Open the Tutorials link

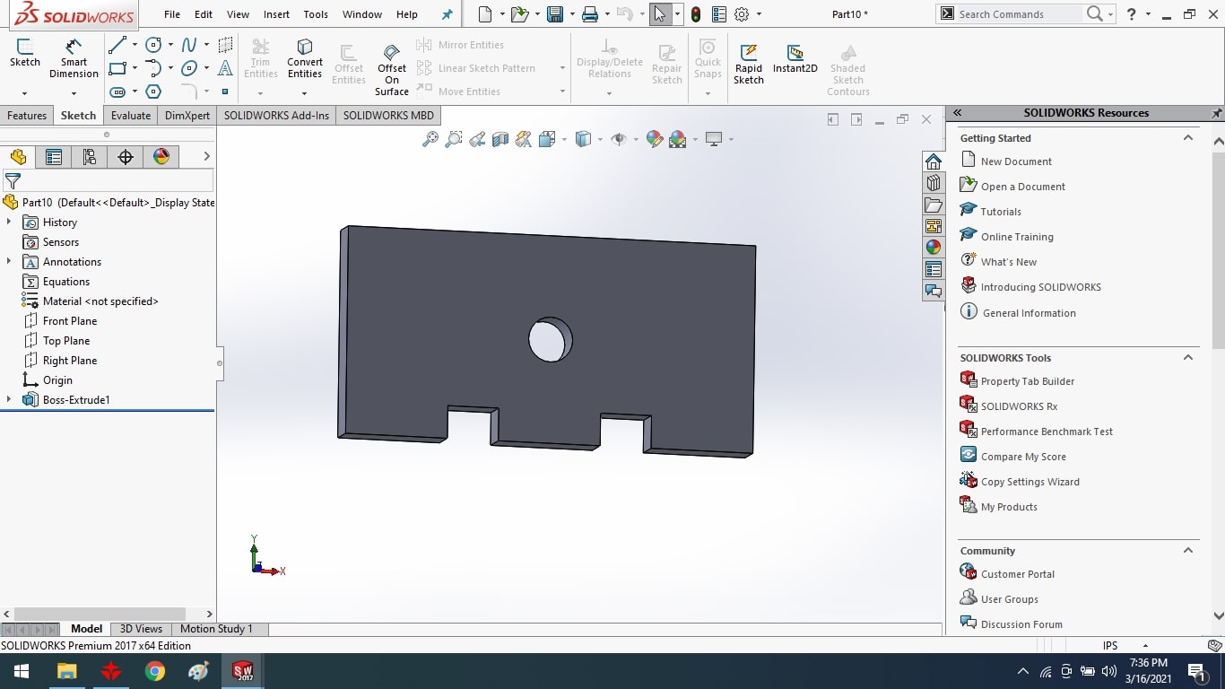point(1001,212)
